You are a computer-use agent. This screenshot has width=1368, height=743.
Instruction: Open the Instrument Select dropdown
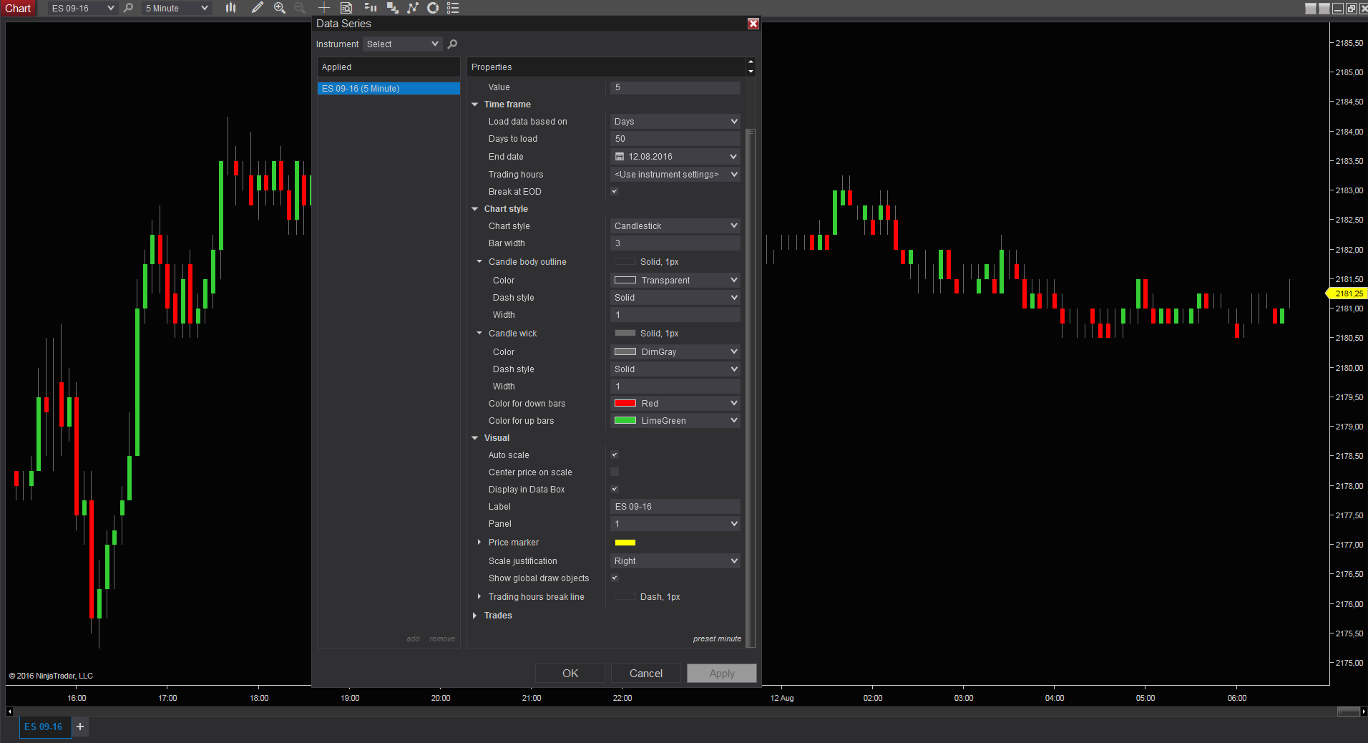click(x=403, y=44)
